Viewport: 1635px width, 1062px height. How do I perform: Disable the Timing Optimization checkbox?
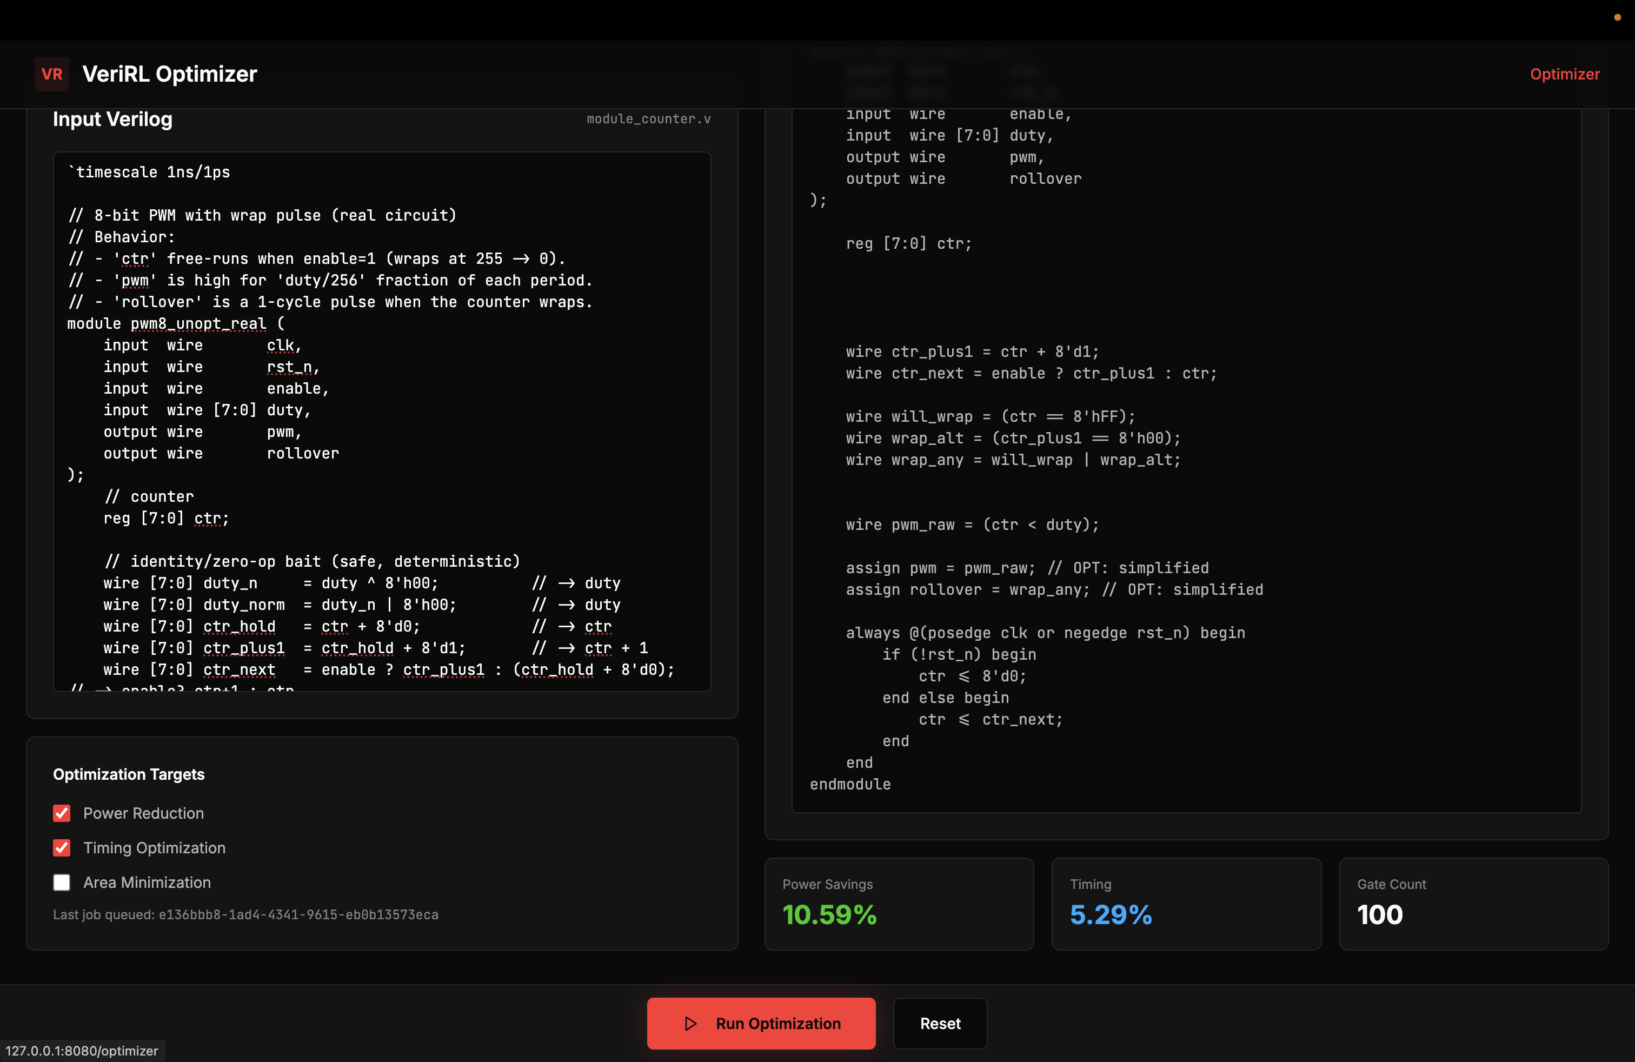click(62, 848)
